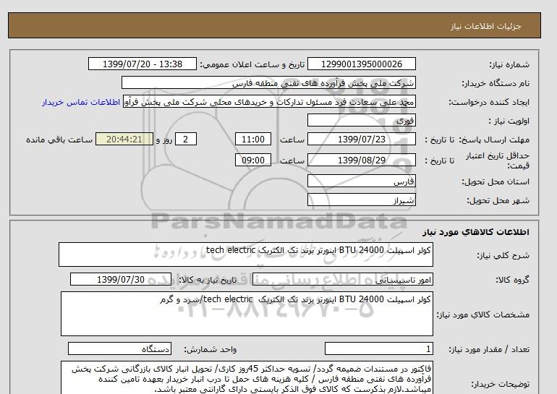Image resolution: width=557 pixels, height=394 pixels.
Task: Click the label نام دستگاه خریدار
Action: (496, 83)
